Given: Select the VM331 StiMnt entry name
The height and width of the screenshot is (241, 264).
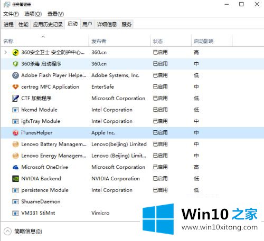Looking at the screenshot, I should [38, 213].
